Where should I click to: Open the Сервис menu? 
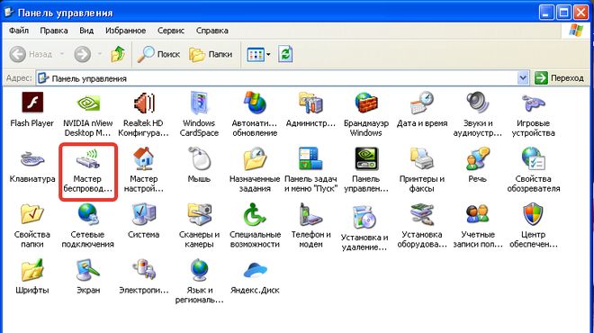171,31
